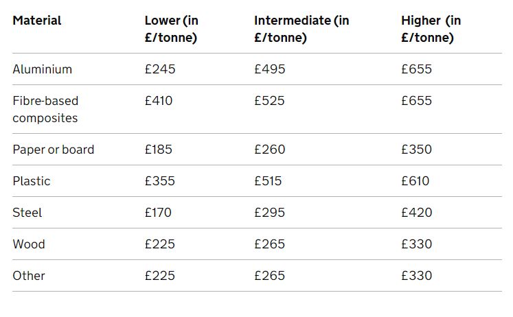Select Fibre-based composites intermediate value £525
513x317 pixels.
[x=269, y=101]
